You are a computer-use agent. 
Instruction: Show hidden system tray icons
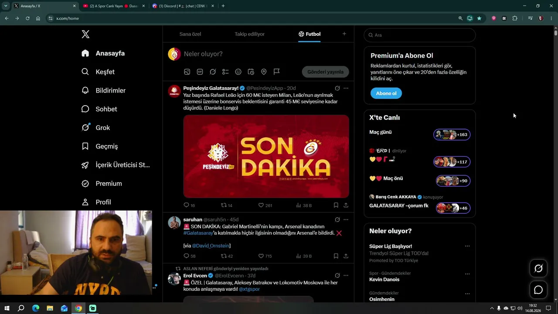(x=492, y=308)
